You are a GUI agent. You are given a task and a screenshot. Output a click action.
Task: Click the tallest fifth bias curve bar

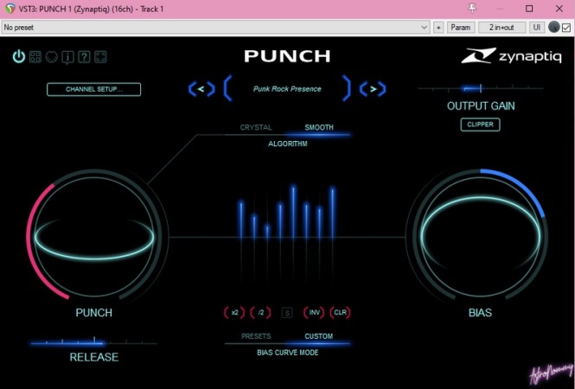[293, 212]
